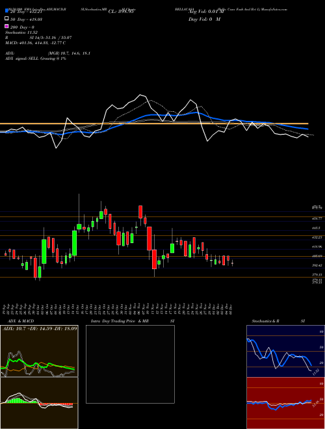Click the red RSI chart panel
Screen dimensions: 325x429
(285, 403)
